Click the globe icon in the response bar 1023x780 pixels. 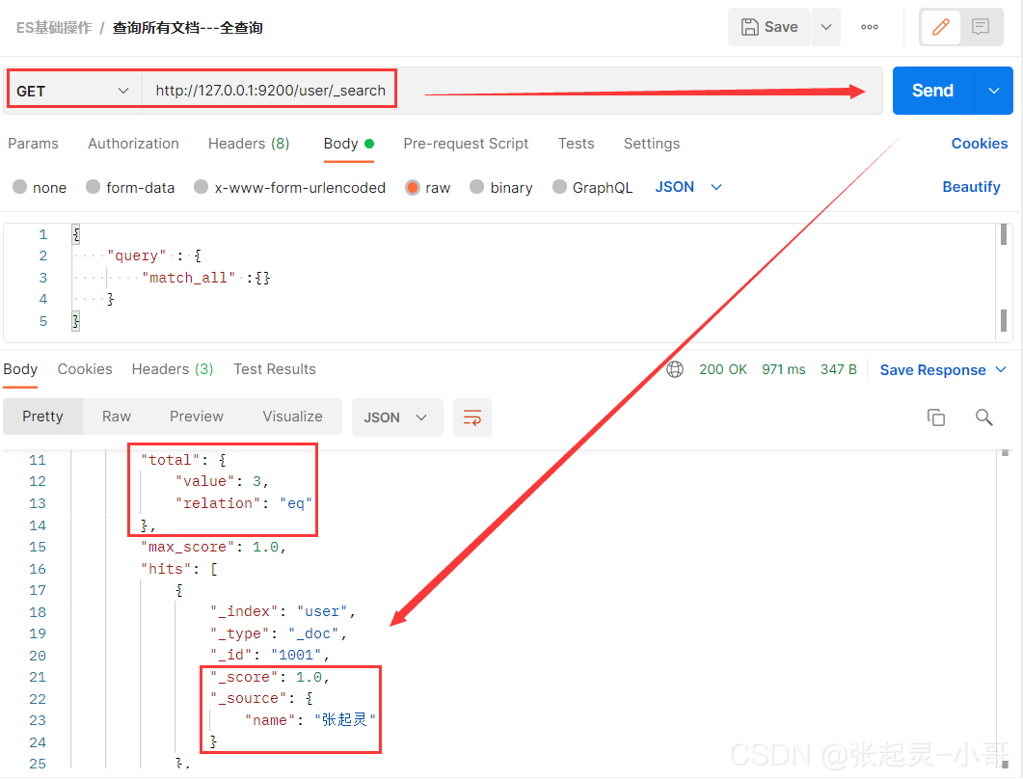674,368
